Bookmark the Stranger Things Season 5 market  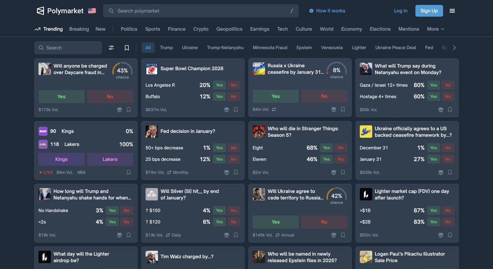[343, 172]
